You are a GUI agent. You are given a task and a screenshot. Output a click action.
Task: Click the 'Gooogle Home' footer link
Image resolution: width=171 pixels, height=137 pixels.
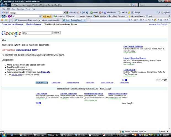click(x=63, y=88)
